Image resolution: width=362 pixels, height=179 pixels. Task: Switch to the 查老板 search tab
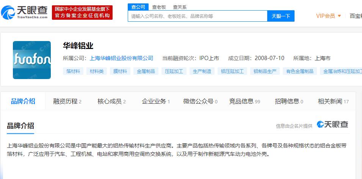(x=159, y=7)
